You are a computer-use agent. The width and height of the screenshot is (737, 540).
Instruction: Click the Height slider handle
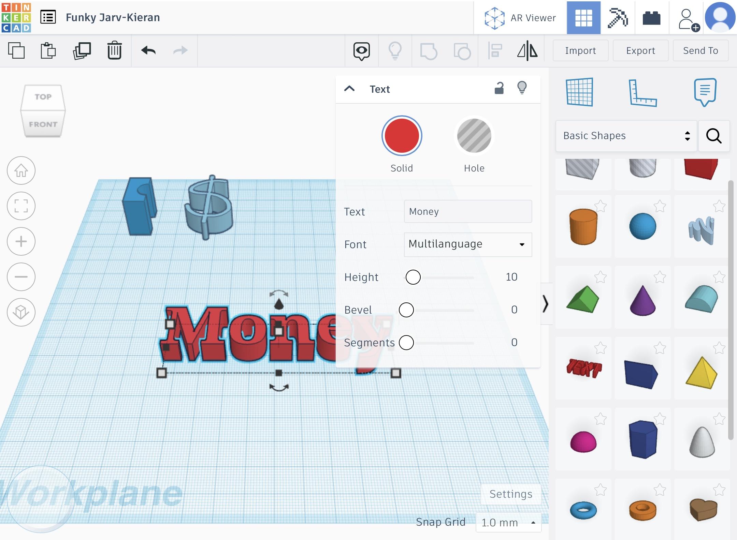point(413,277)
